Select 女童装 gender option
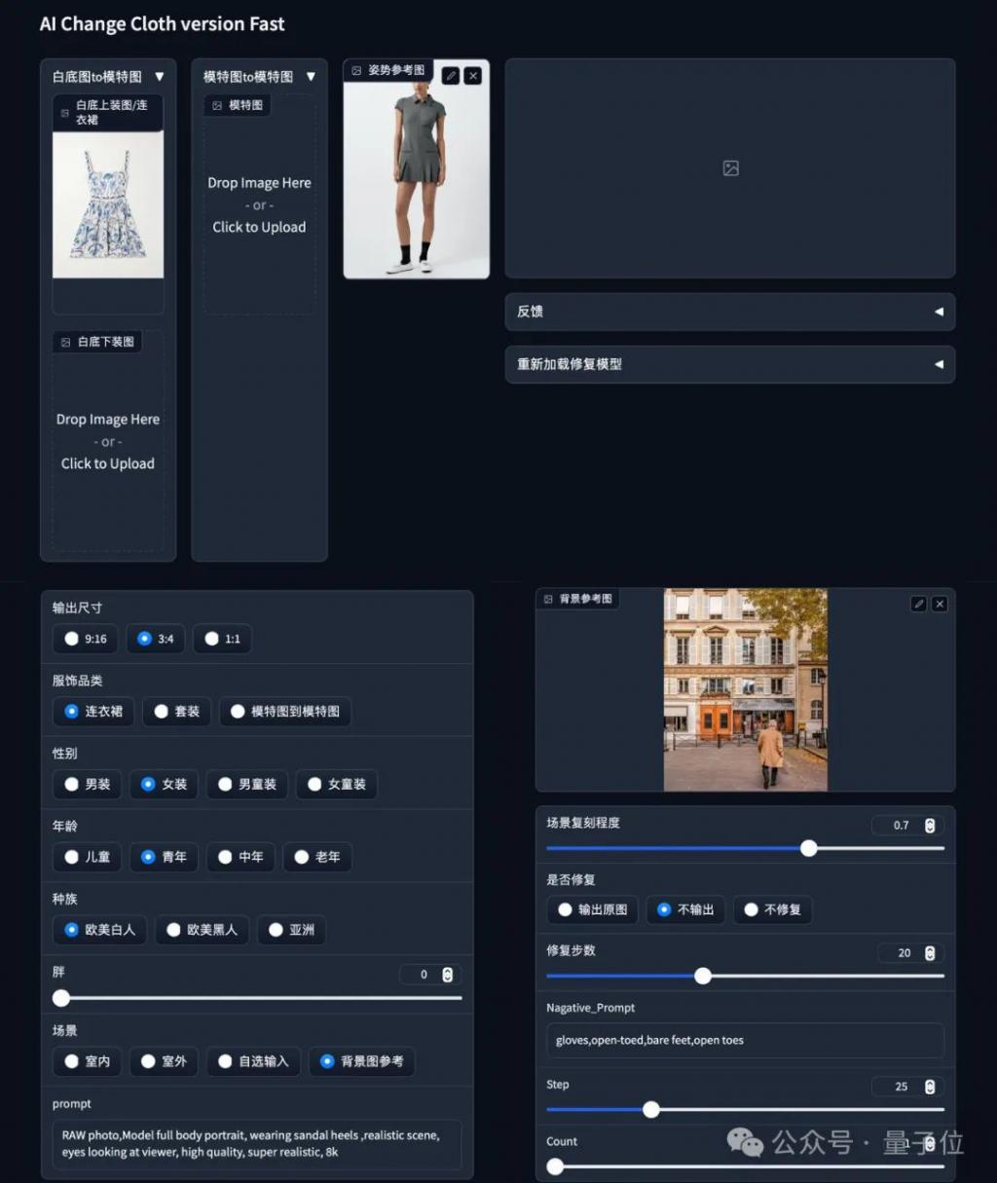Screen dimensions: 997x1183 pyautogui.click(x=337, y=784)
